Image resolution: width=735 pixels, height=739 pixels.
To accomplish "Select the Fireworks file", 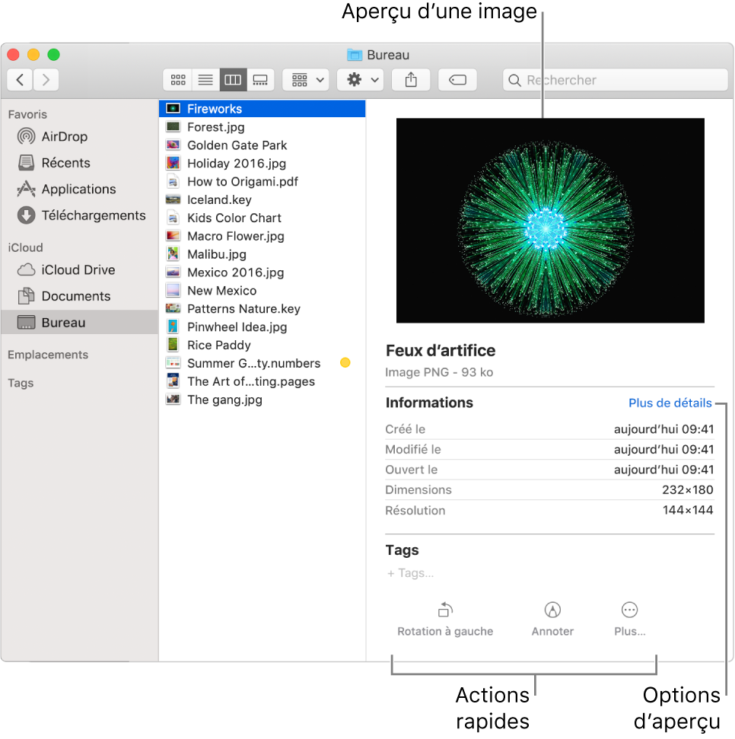I will [x=262, y=109].
